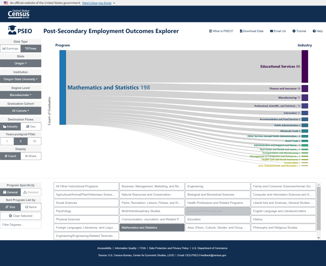The width and height of the screenshot is (326, 266).
Task: Select the 10 years-postgrad filter
Action: tap(34, 141)
